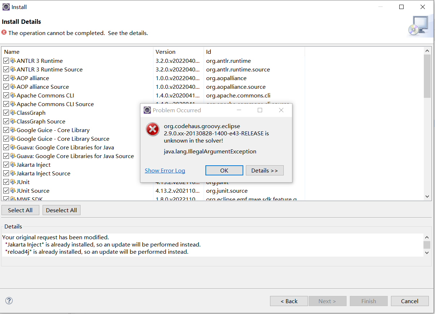The width and height of the screenshot is (435, 314).
Task: Cancel the Install wizard
Action: pyautogui.click(x=410, y=301)
